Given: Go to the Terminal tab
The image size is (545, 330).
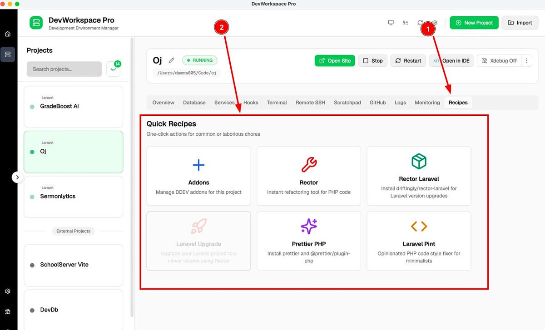Looking at the screenshot, I should [277, 103].
